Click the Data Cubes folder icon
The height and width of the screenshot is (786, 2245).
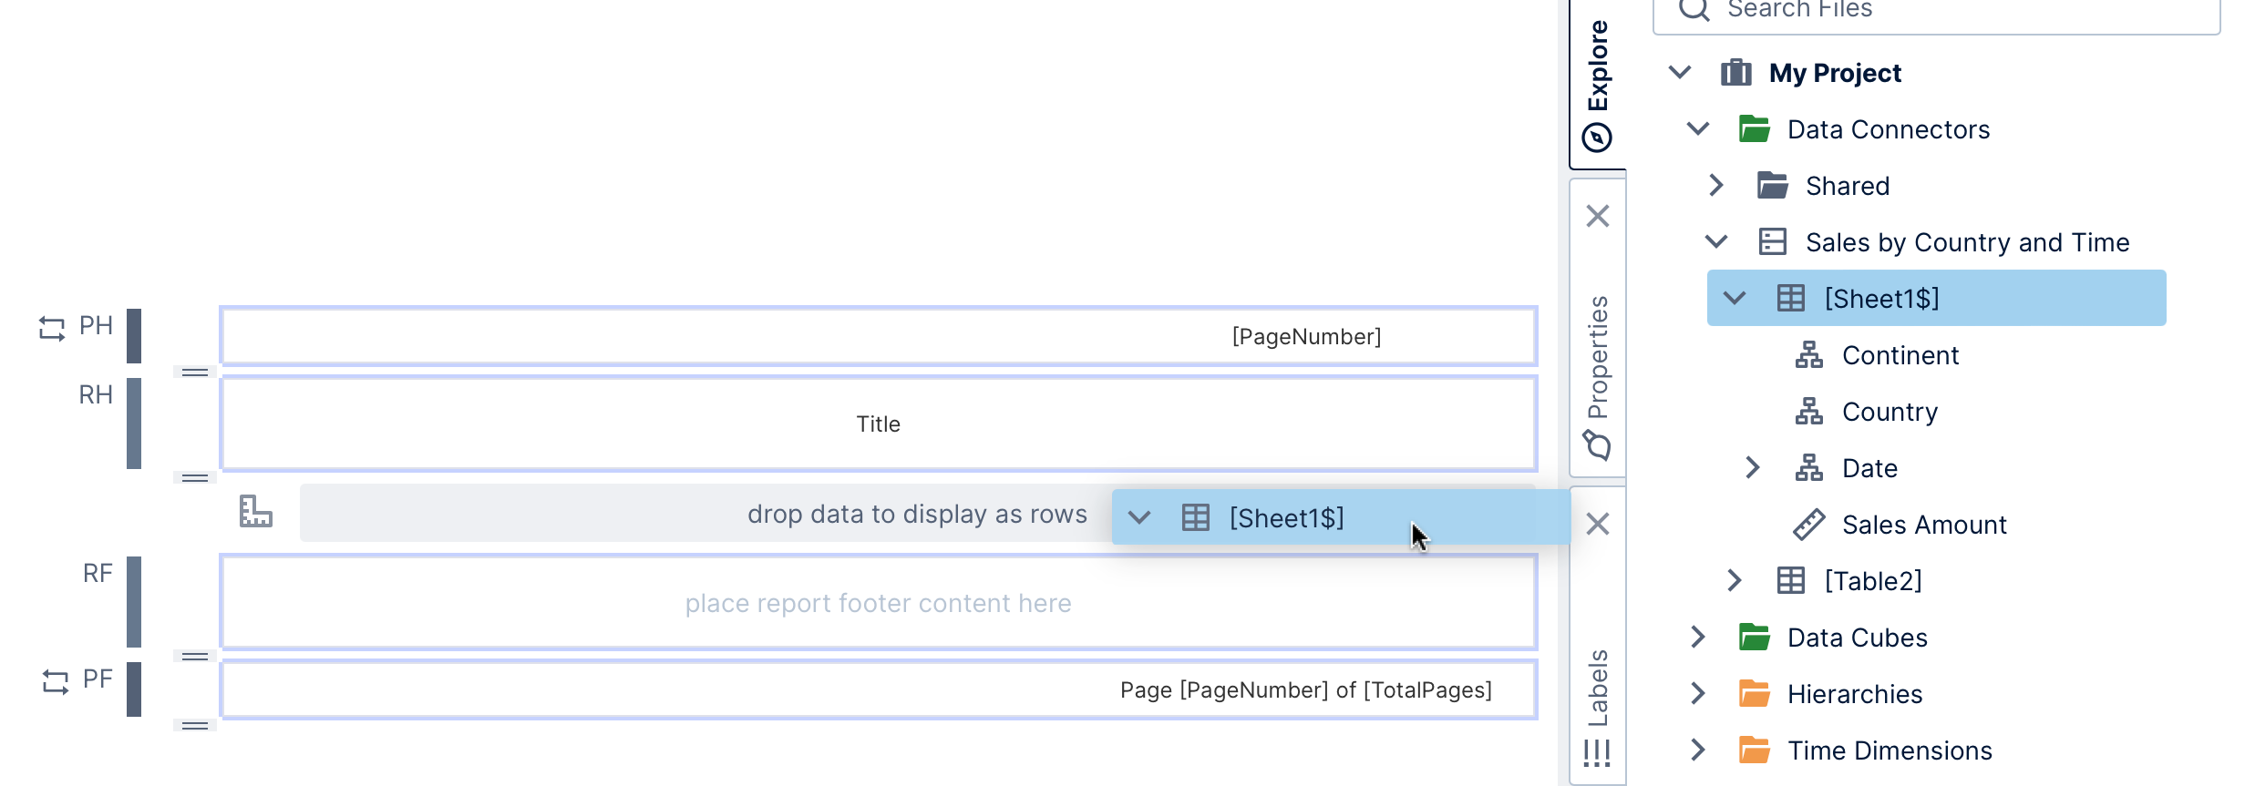coord(1754,638)
